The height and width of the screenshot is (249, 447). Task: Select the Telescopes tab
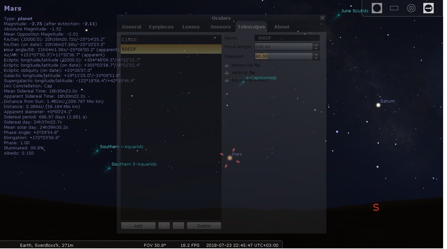(251, 27)
